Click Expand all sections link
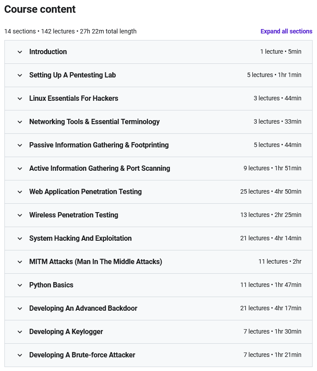Image resolution: width=317 pixels, height=371 pixels. click(286, 31)
